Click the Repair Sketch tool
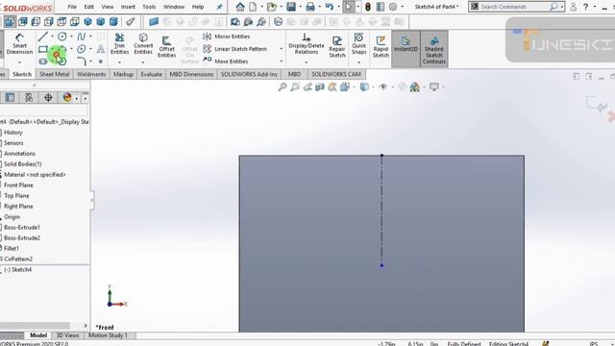 pos(337,47)
